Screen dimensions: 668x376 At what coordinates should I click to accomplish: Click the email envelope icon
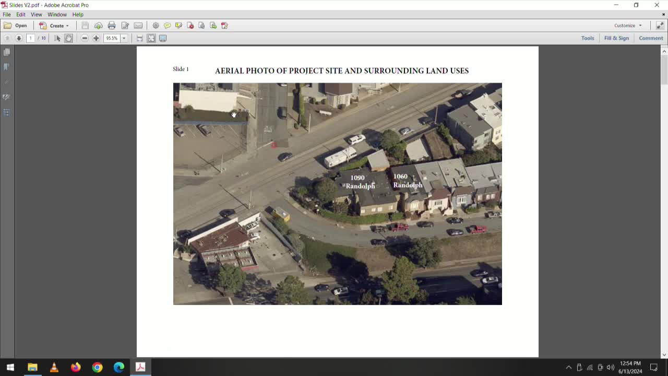(x=138, y=26)
